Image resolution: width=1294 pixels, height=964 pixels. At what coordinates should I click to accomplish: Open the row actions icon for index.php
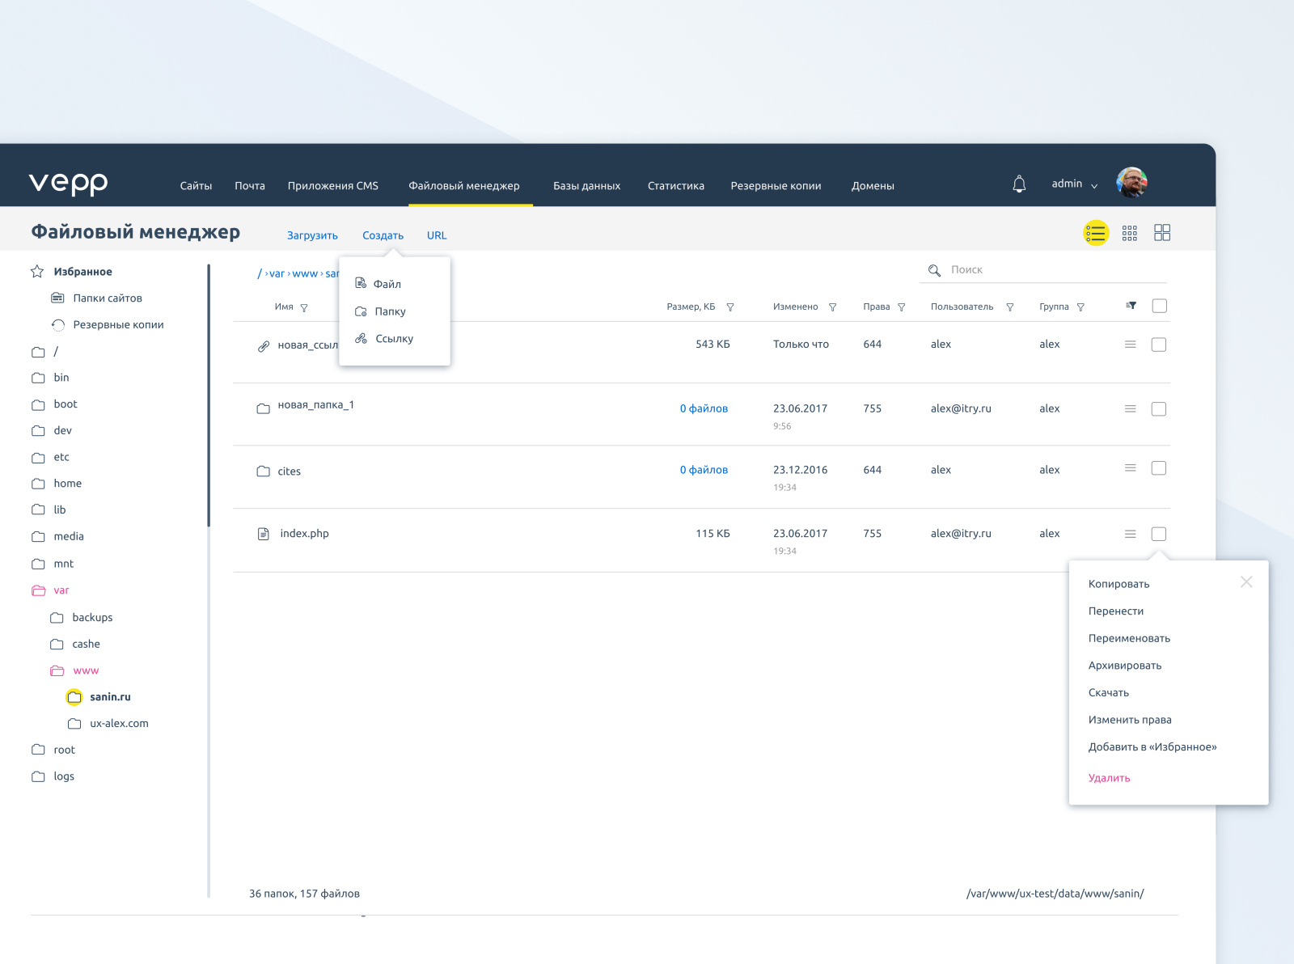(1130, 534)
